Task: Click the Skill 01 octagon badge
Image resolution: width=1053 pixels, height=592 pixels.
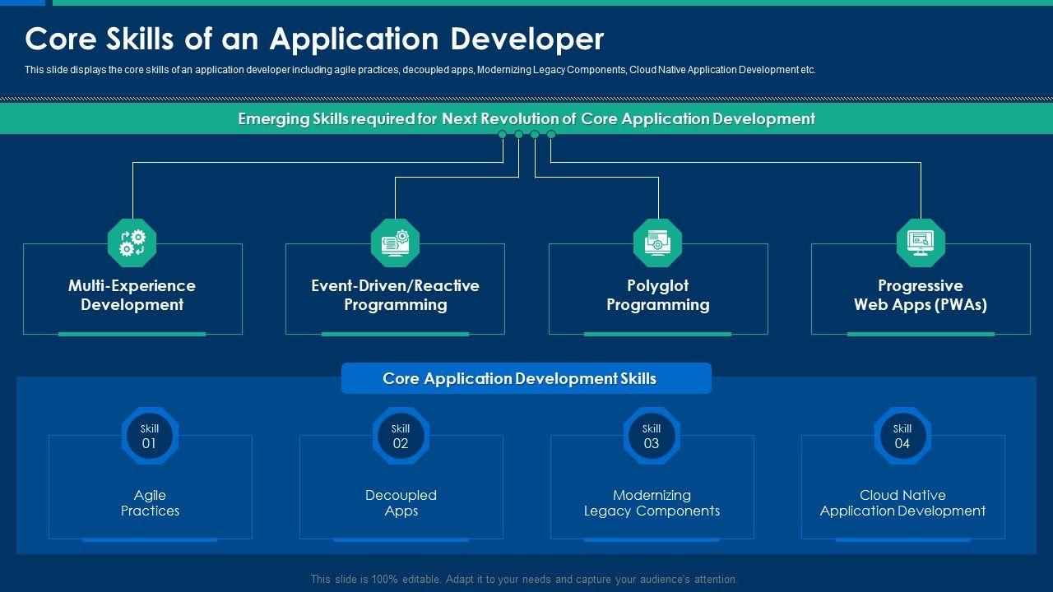Action: coord(150,436)
